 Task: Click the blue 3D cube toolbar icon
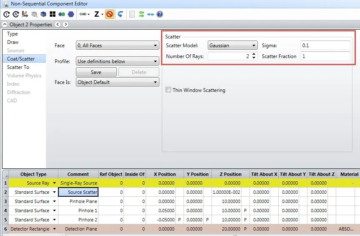click(43, 14)
